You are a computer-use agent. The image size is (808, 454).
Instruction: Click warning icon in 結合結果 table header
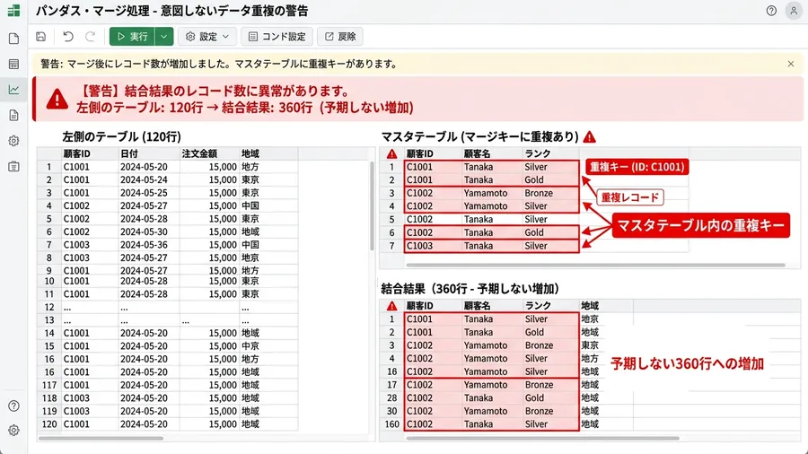[x=392, y=306]
